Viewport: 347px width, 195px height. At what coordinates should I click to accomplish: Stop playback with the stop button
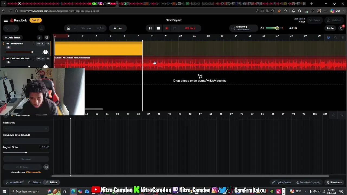(x=159, y=28)
